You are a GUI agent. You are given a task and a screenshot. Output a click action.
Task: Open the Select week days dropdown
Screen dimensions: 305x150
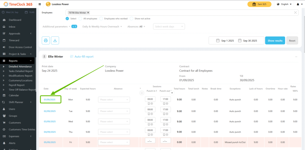[169, 26]
